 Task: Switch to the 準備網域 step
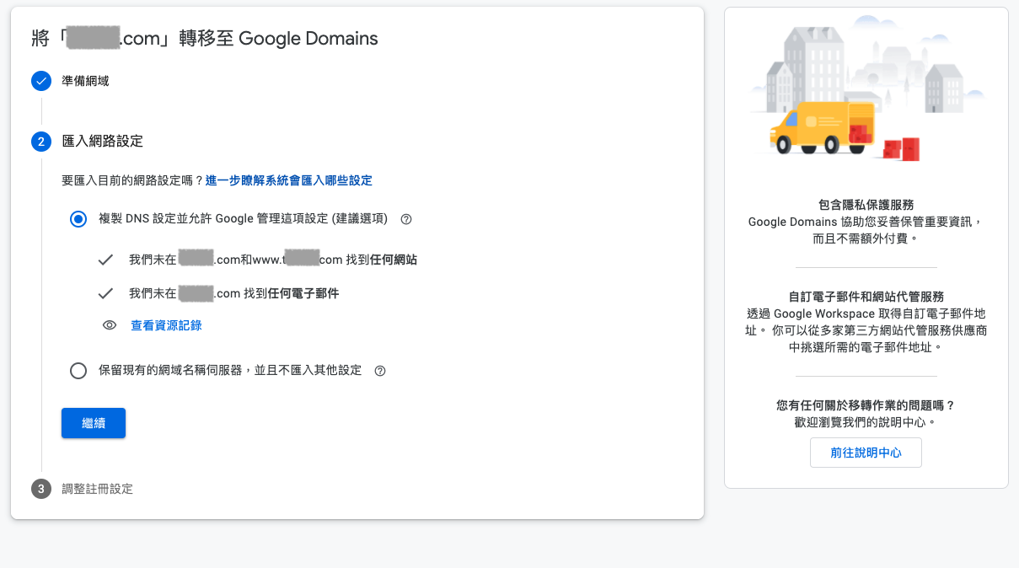pyautogui.click(x=87, y=81)
